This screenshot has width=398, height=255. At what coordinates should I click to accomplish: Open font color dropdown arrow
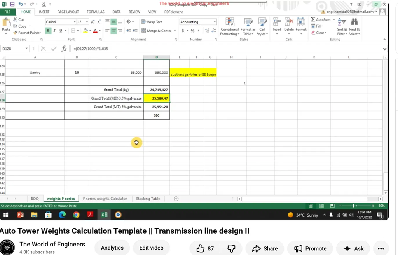click(x=100, y=31)
